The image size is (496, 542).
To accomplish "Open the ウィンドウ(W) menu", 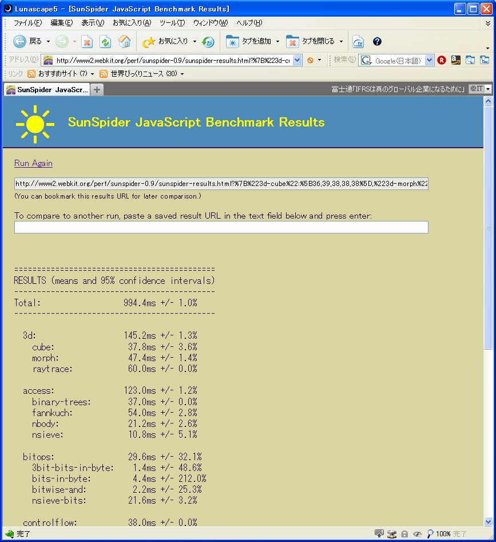I will click(211, 23).
